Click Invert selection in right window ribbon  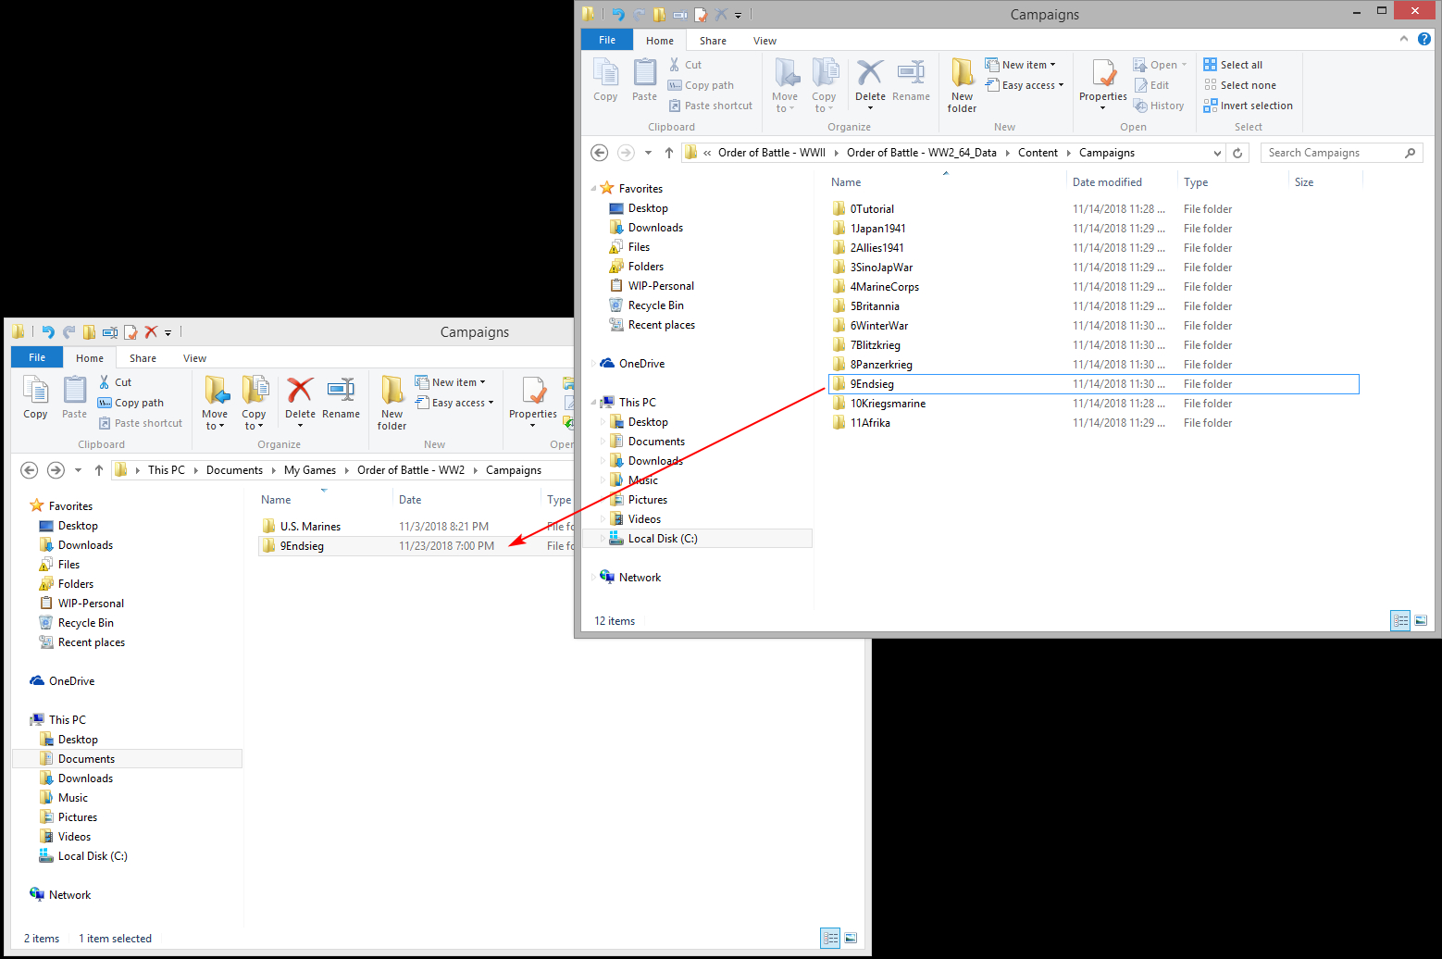click(x=1249, y=106)
